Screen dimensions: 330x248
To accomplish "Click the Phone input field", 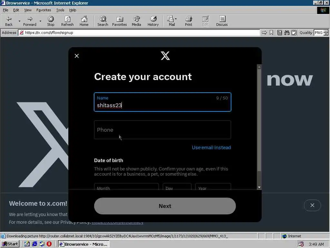I will coord(162,130).
